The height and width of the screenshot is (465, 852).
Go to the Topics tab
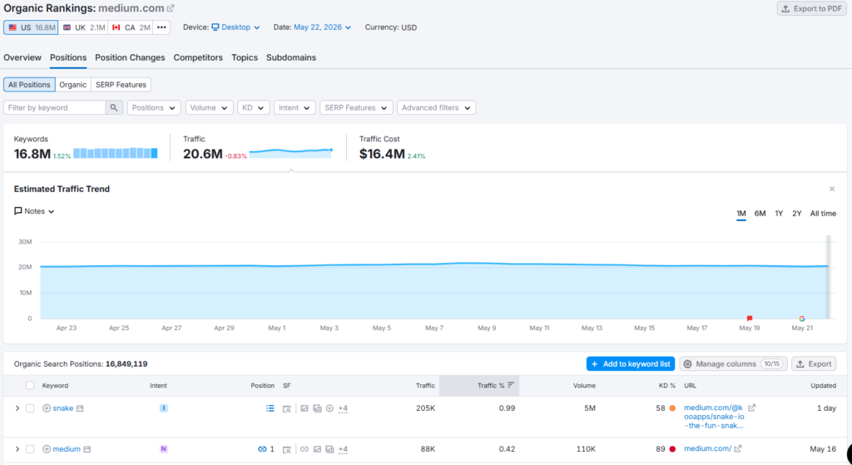click(x=245, y=57)
